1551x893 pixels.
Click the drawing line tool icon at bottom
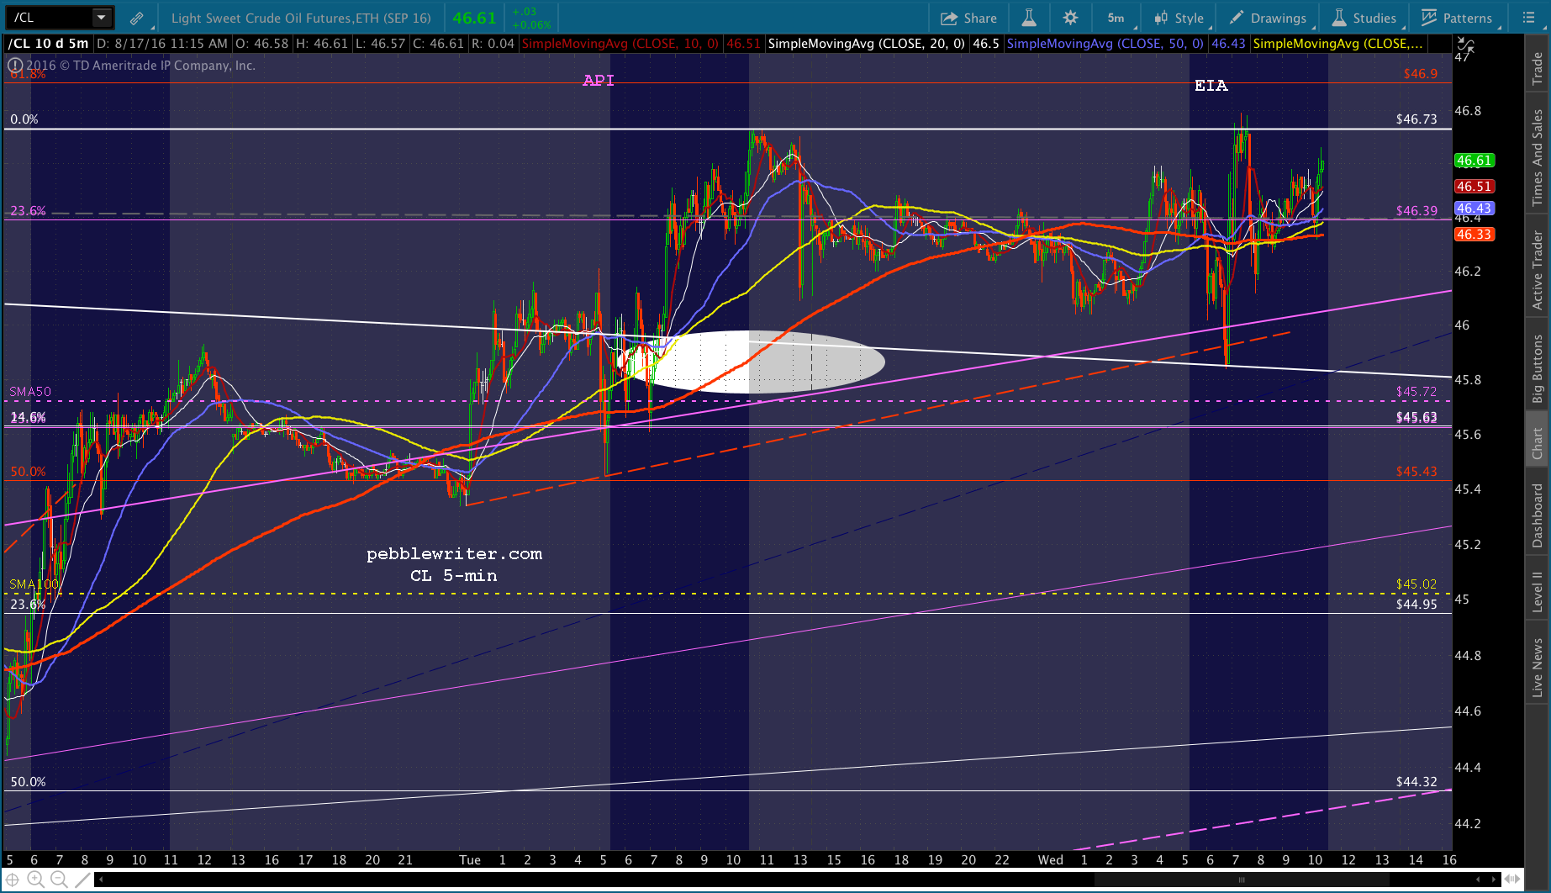(82, 880)
